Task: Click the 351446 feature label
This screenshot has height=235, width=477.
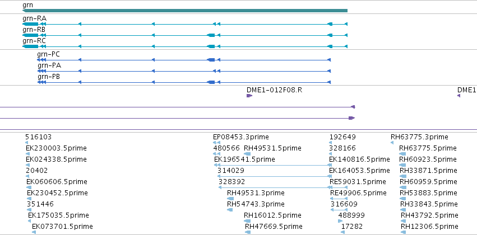Action: coord(40,204)
